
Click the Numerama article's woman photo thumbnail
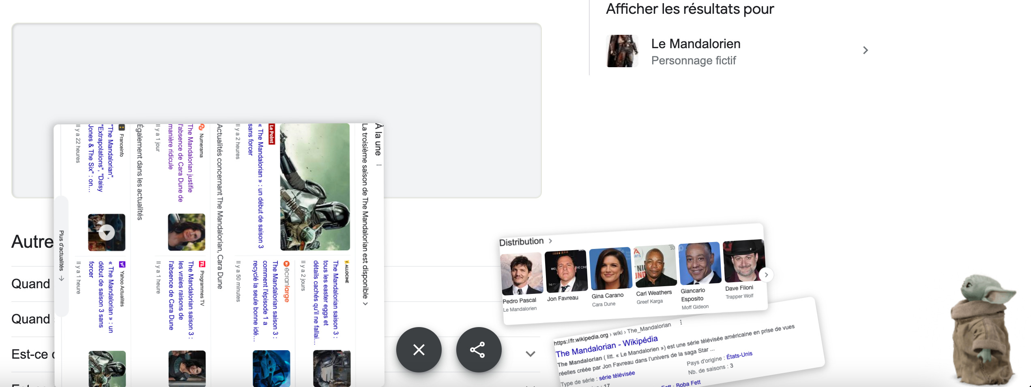point(187,232)
